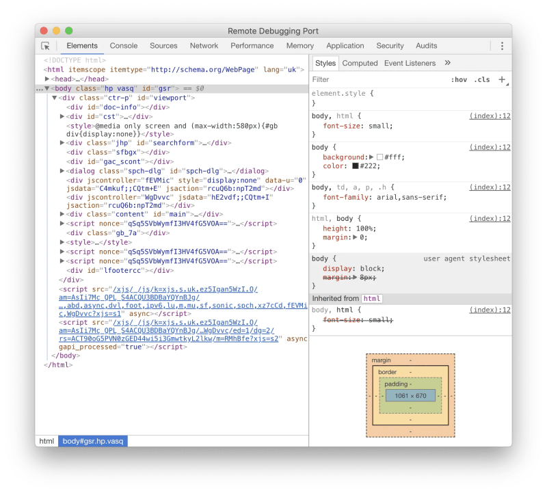
Task: Open first script src xjs link
Action: [x=183, y=302]
